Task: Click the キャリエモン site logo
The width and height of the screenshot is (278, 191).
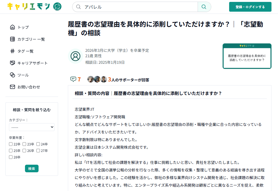Action: (x=34, y=7)
